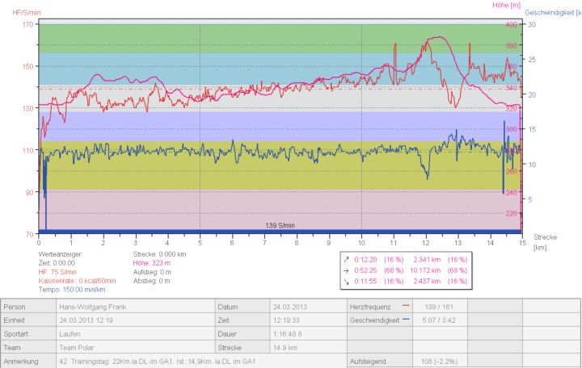Viewport: 582px width, 368px height.
Task: Click the Höhe [m] axis title
Action: pos(506,5)
